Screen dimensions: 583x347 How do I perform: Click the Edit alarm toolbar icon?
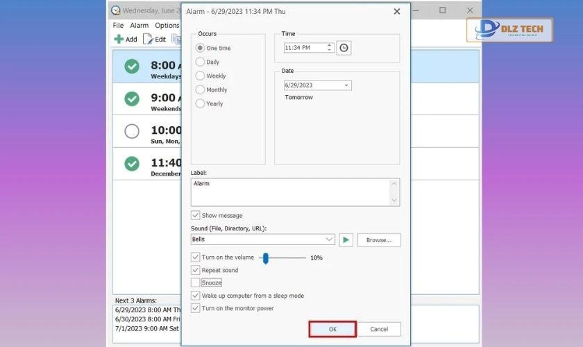click(x=148, y=40)
